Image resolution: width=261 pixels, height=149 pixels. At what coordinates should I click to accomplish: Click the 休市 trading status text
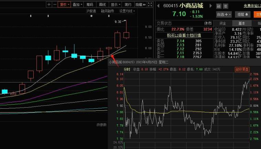click(208, 23)
